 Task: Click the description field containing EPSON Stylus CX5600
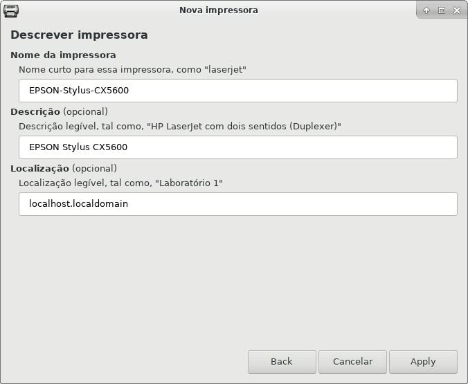(x=238, y=147)
